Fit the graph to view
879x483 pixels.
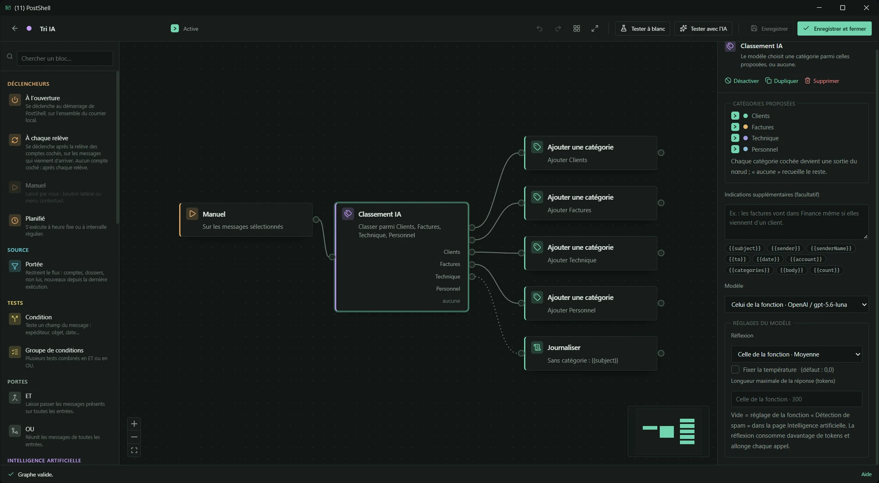pyautogui.click(x=134, y=450)
